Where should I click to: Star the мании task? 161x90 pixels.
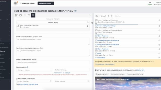[159, 53]
